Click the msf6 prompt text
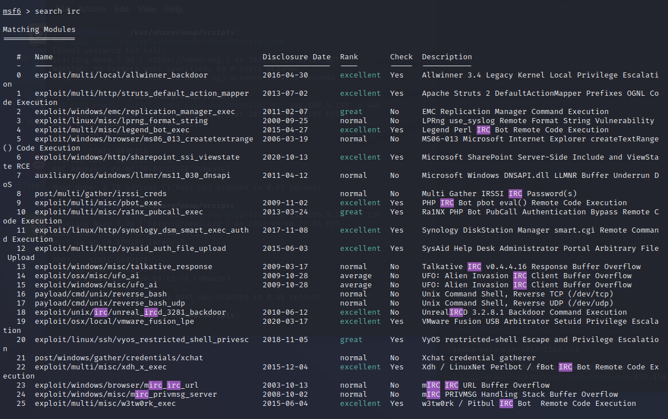Viewport: 668px width, 419px height. tap(12, 11)
